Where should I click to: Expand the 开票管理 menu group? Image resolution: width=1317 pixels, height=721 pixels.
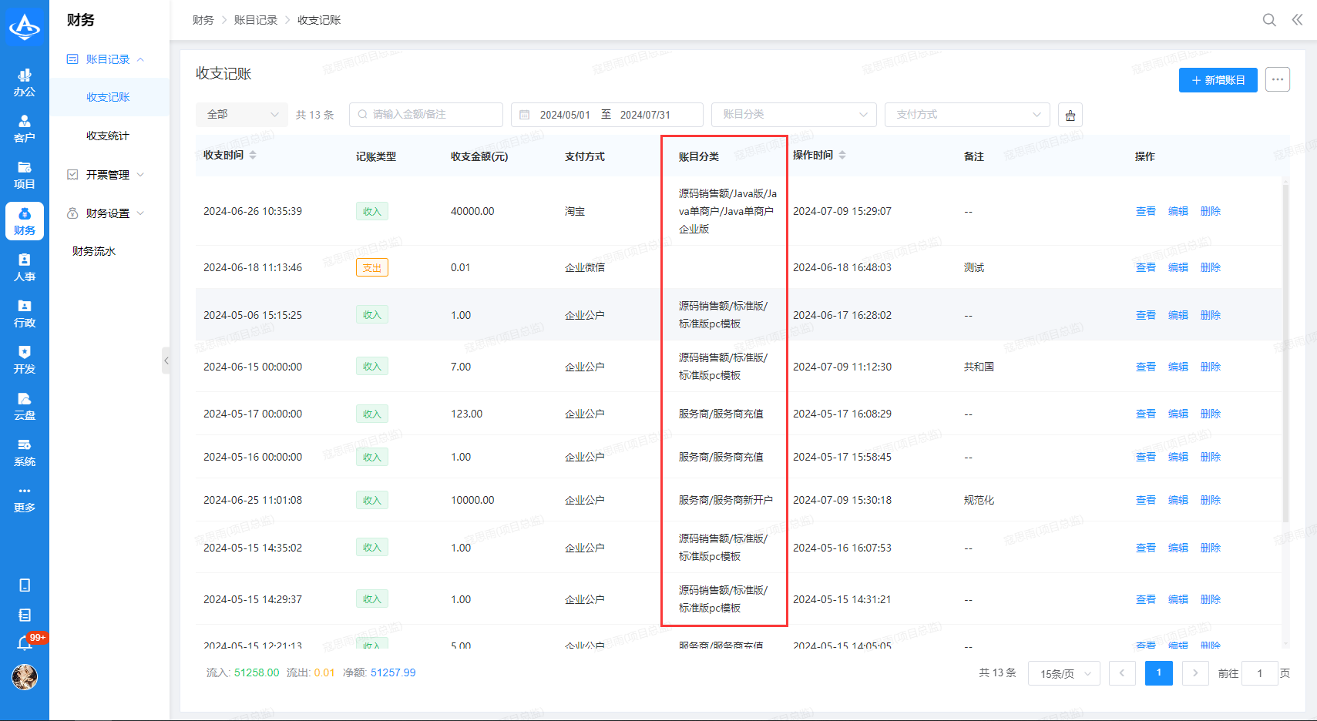107,175
